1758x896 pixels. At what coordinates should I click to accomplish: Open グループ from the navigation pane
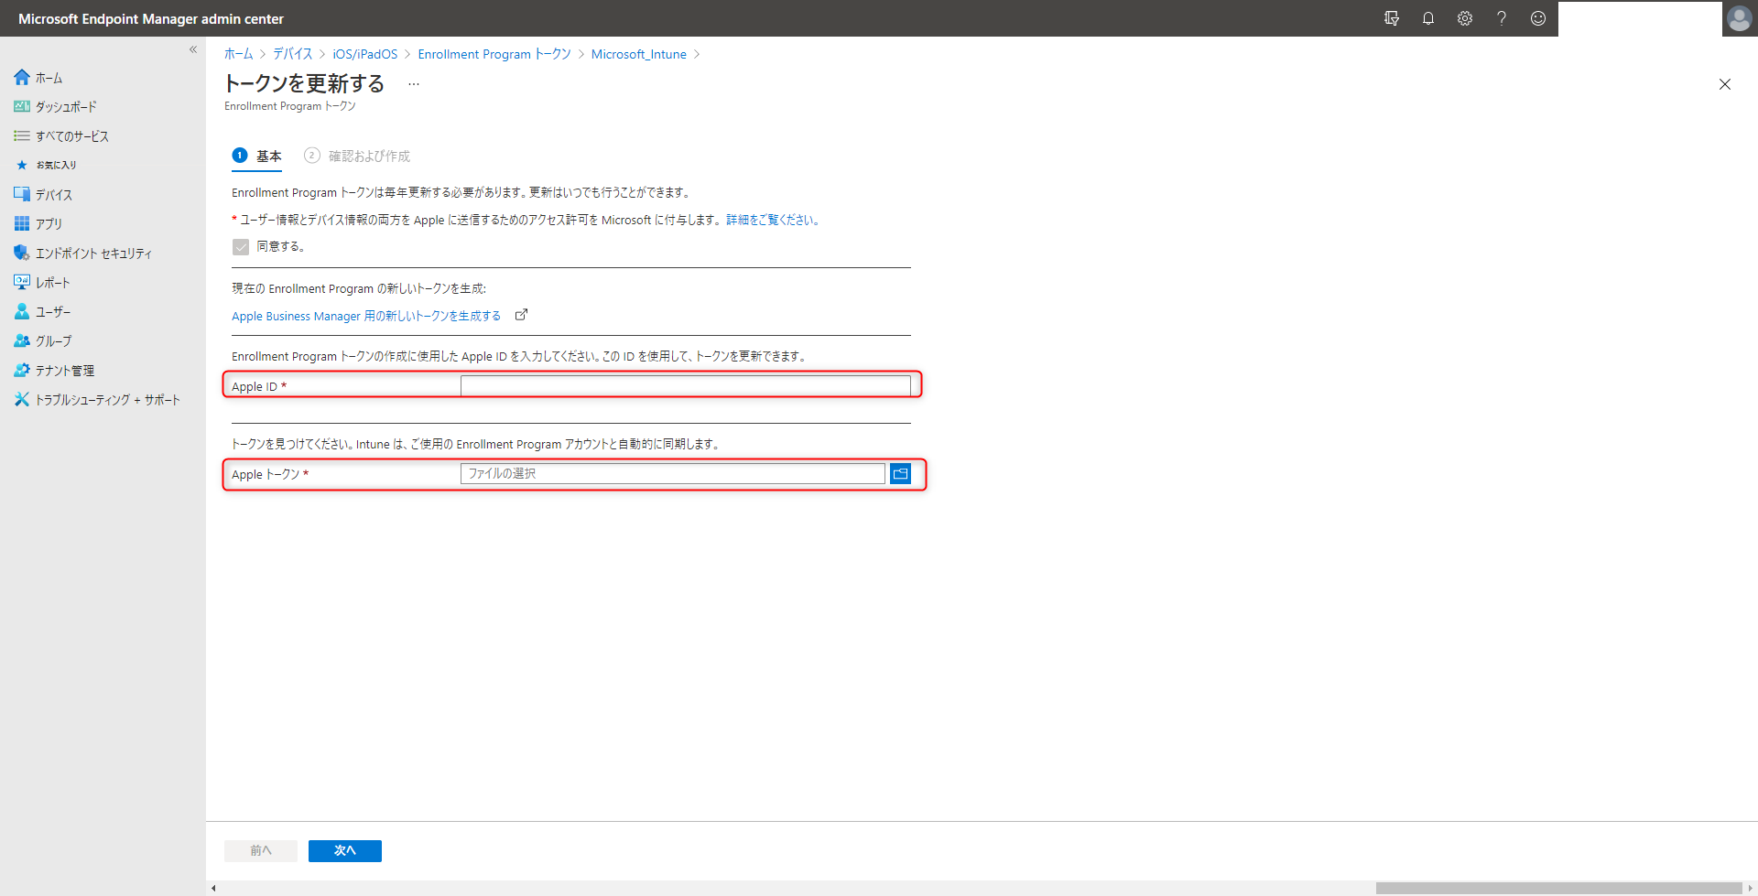tap(55, 340)
